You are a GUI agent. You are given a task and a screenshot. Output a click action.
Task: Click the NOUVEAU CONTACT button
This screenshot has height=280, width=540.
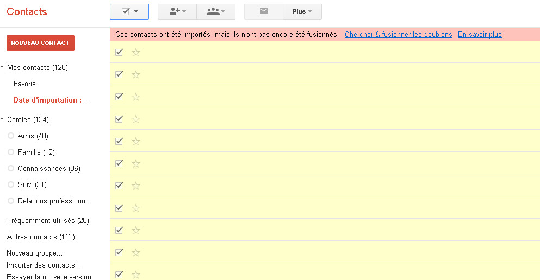pos(40,43)
